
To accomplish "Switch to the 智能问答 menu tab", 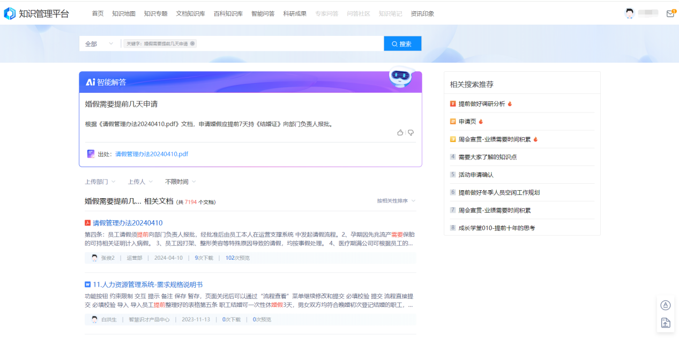I will [262, 13].
